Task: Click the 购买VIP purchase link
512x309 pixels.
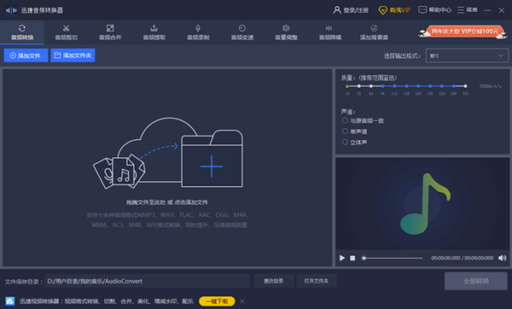Action: coord(394,10)
